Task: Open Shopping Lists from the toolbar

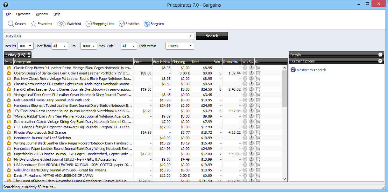Action: click(100, 24)
